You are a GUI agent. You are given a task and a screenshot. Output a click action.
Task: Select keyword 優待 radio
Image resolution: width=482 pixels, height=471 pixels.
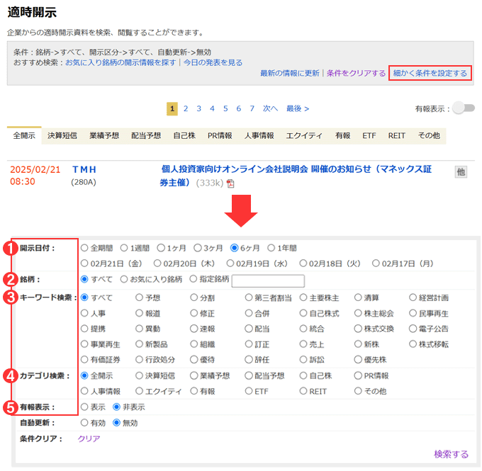(194, 360)
